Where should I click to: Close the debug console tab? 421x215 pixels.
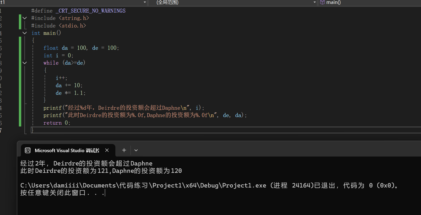click(107, 150)
